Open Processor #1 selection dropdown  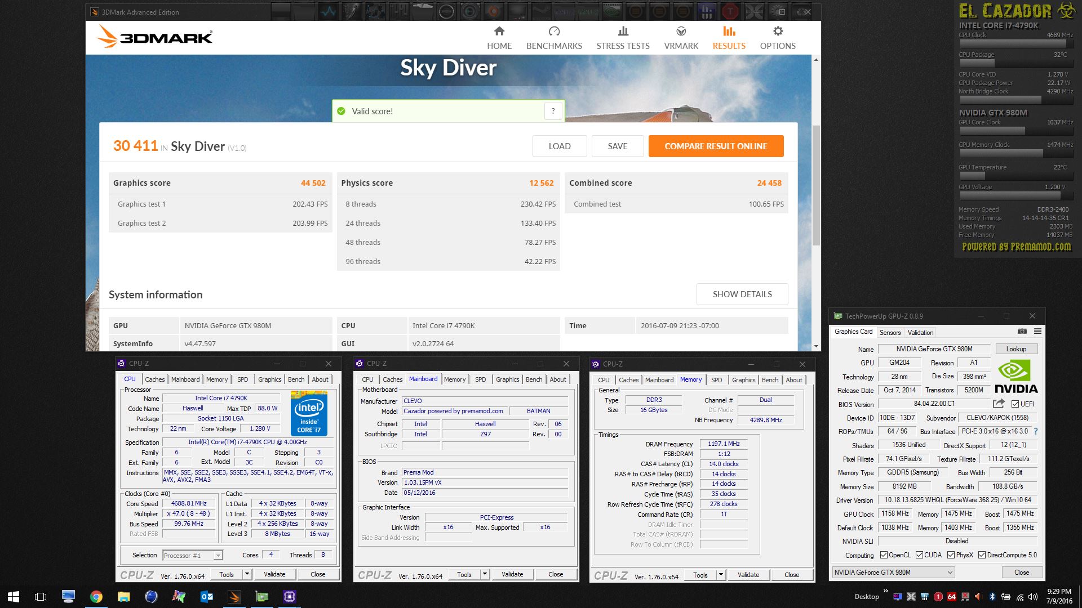point(192,556)
